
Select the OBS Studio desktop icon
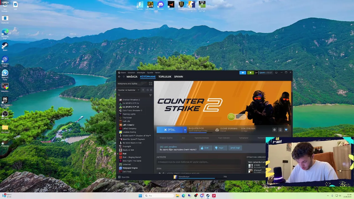pos(5,115)
